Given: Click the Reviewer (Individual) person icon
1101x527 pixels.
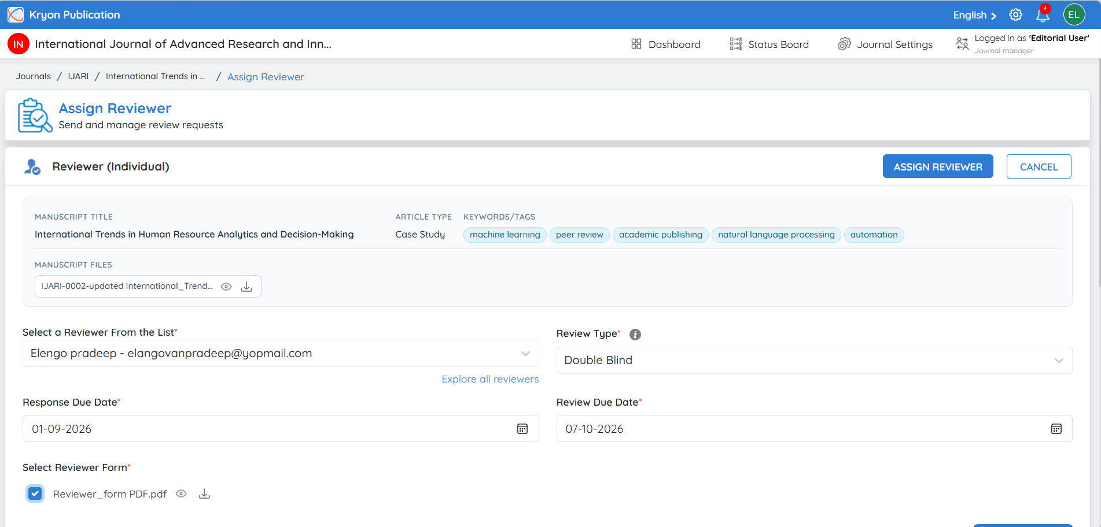Looking at the screenshot, I should click(x=32, y=167).
